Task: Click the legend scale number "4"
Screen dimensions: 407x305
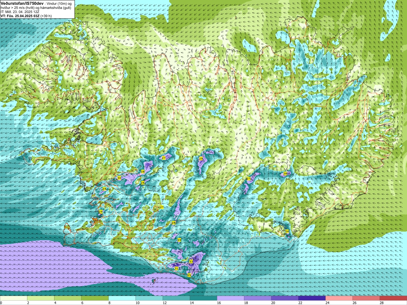Action: (55, 303)
